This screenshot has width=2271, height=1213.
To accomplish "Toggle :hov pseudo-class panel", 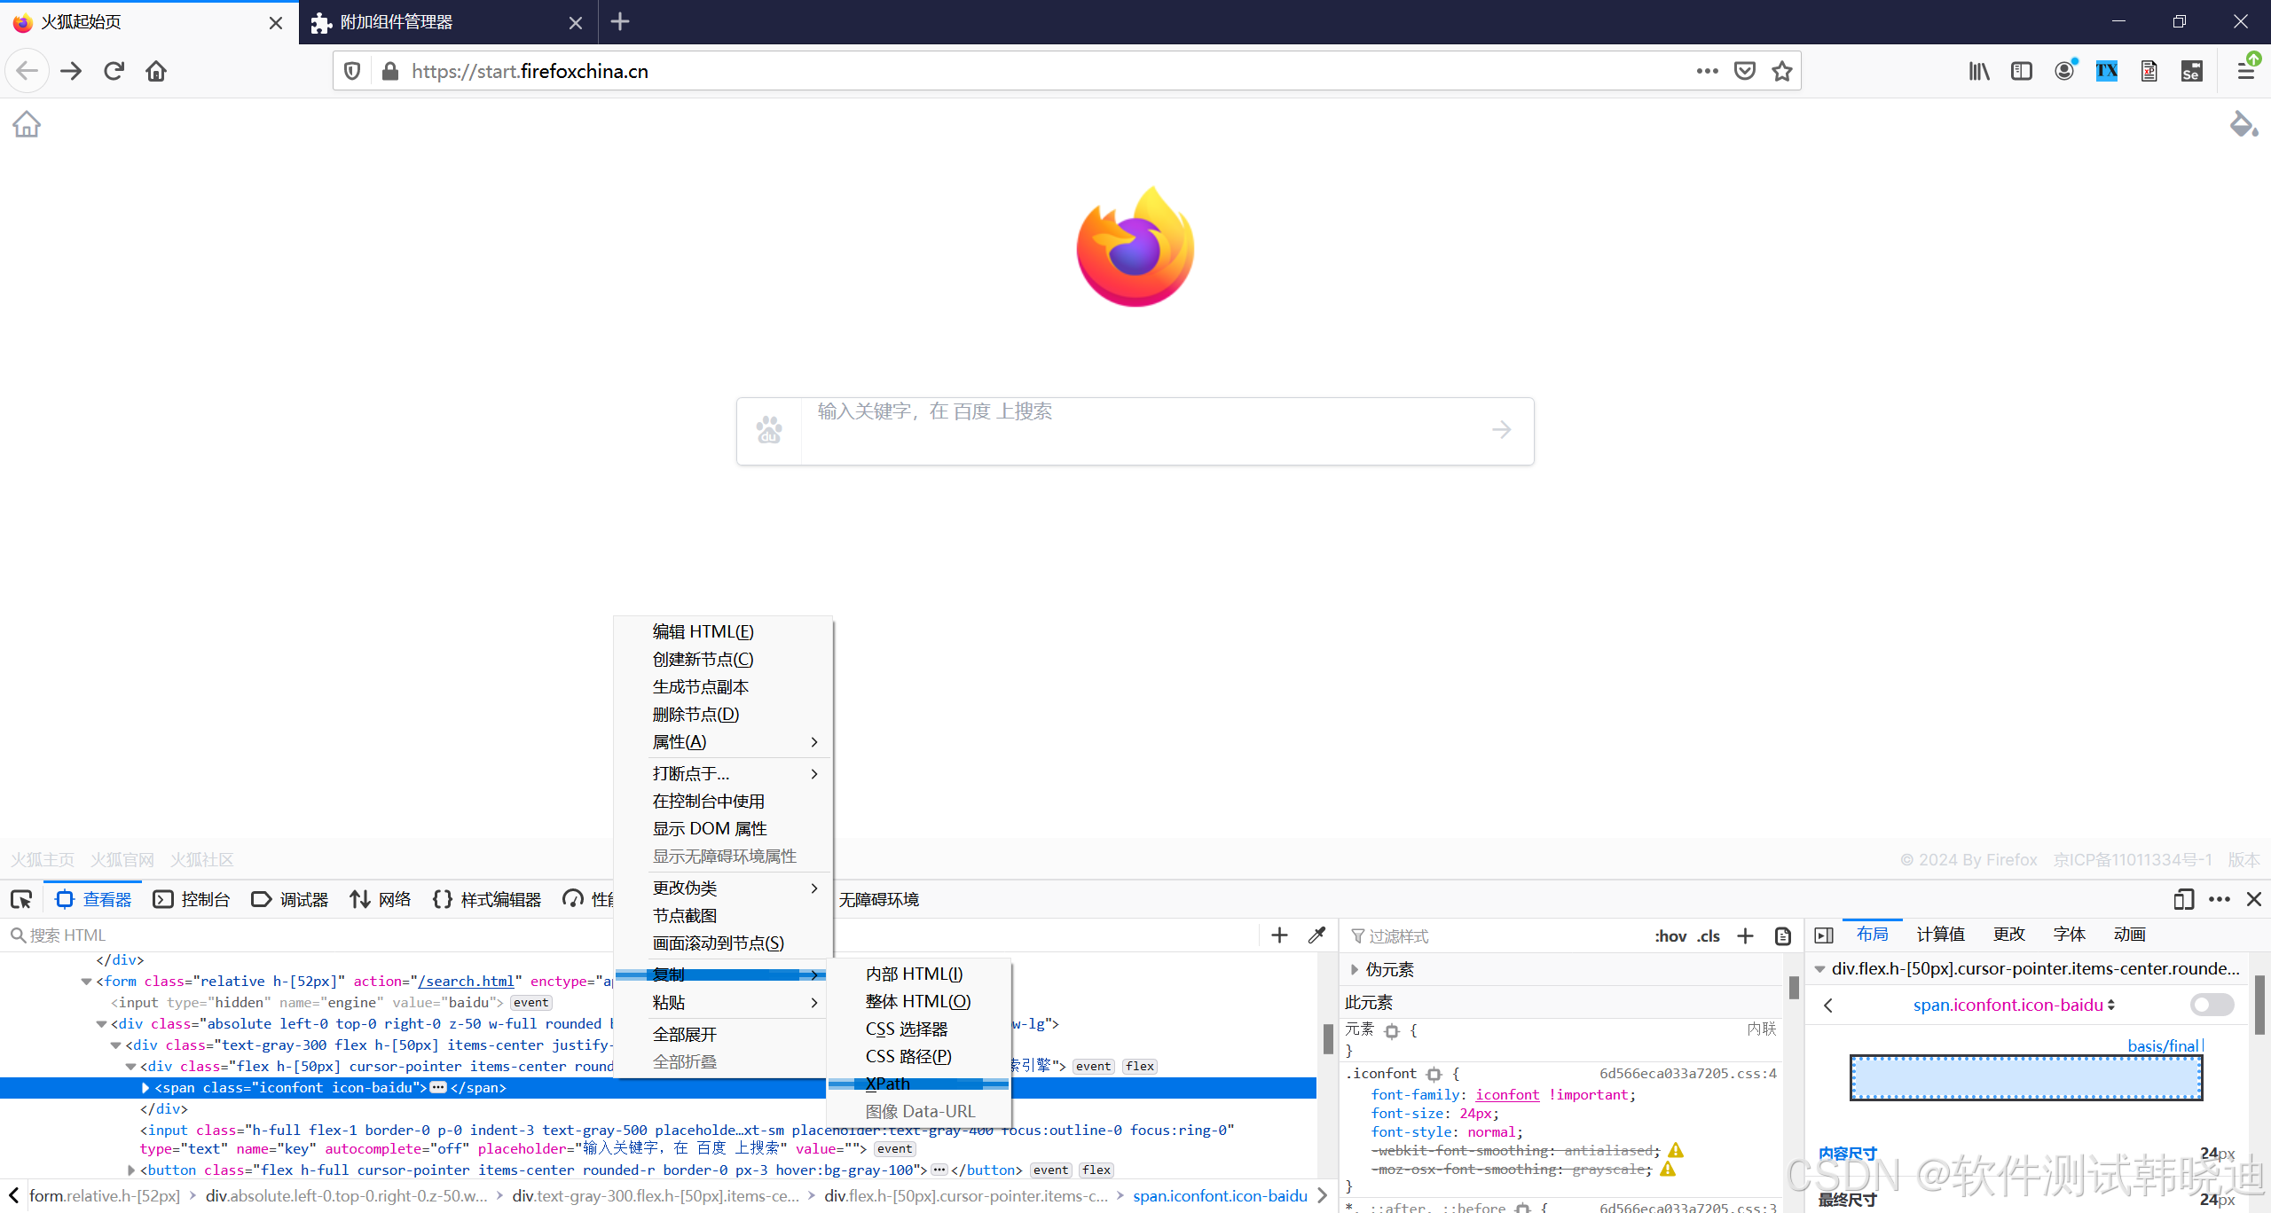I will 1670,936.
